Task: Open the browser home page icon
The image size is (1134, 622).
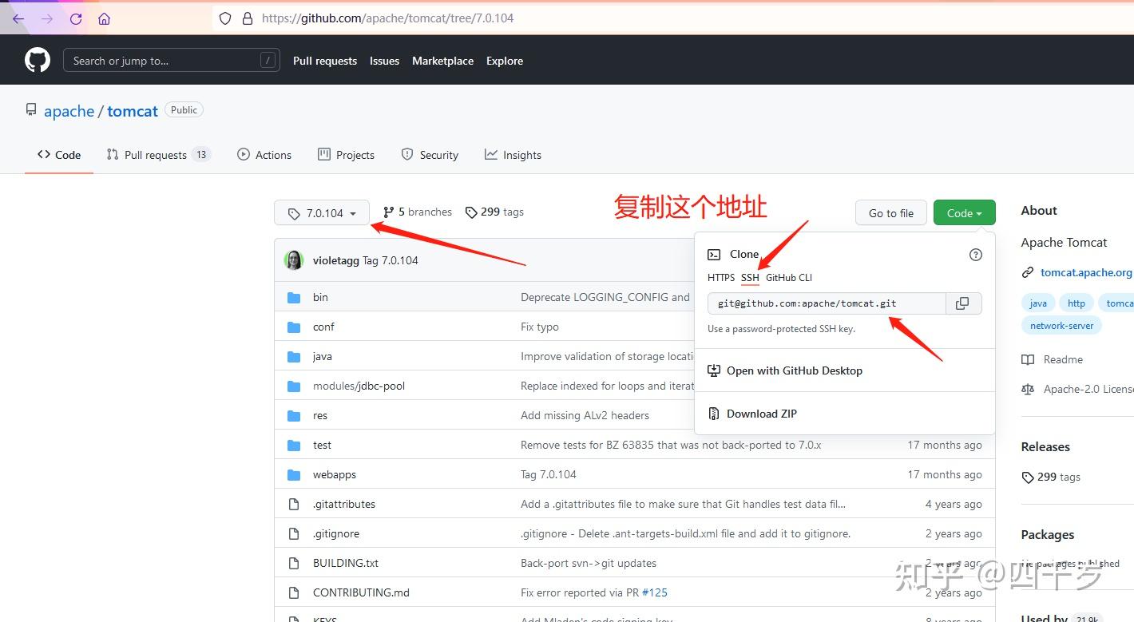Action: [104, 18]
